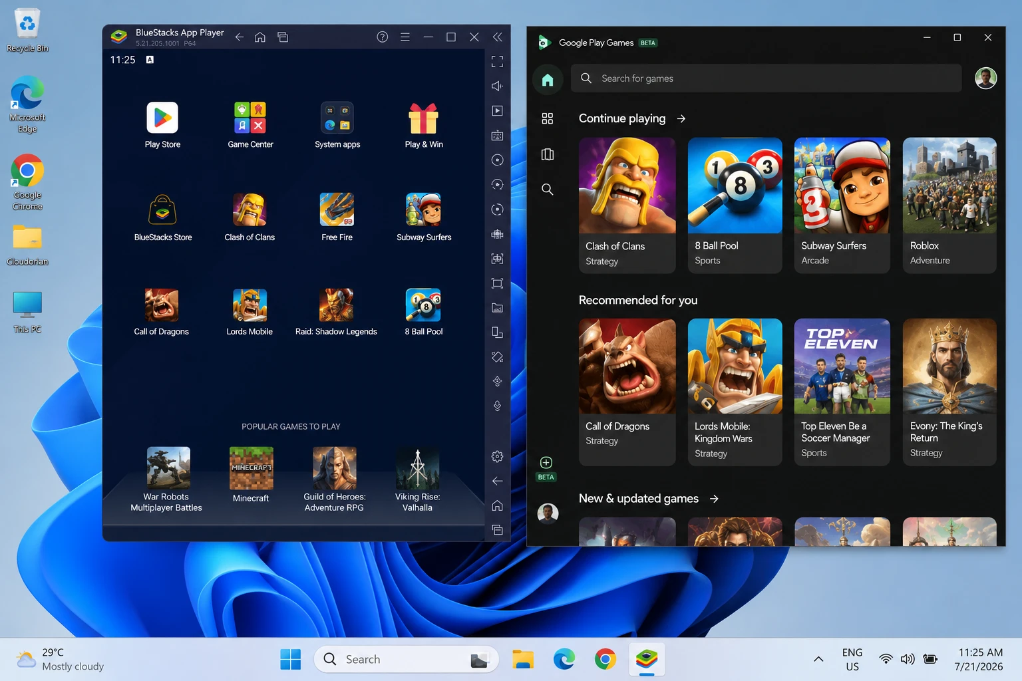Open Play & Win gift icon
The height and width of the screenshot is (681, 1022).
tap(424, 118)
